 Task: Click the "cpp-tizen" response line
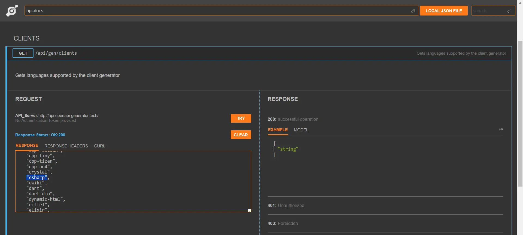pos(42,161)
